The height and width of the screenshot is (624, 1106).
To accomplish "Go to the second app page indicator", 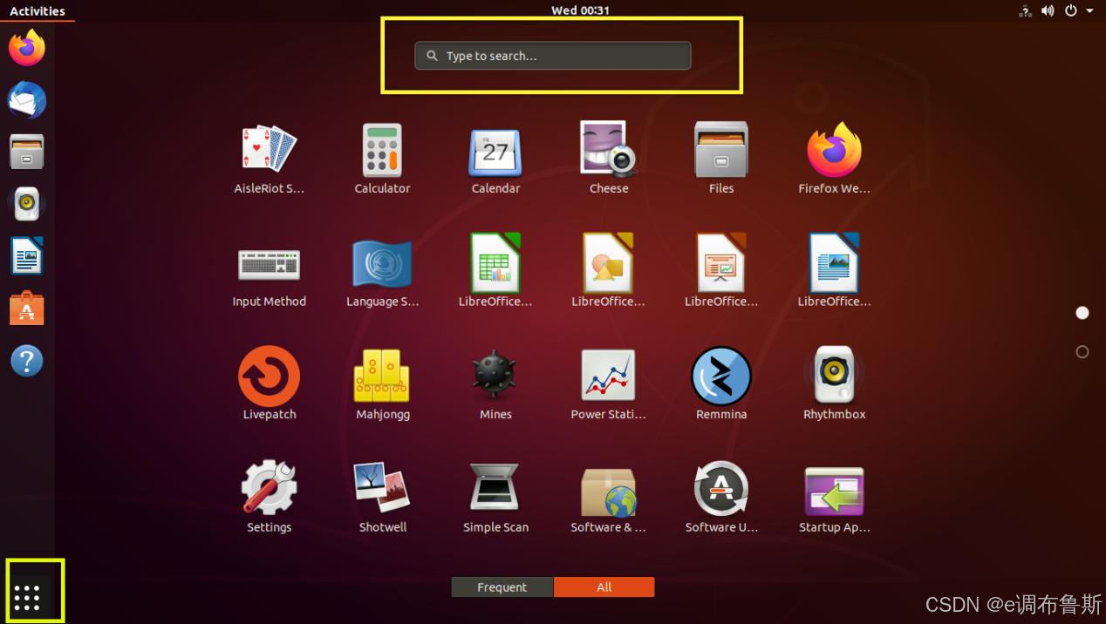I will (1082, 352).
